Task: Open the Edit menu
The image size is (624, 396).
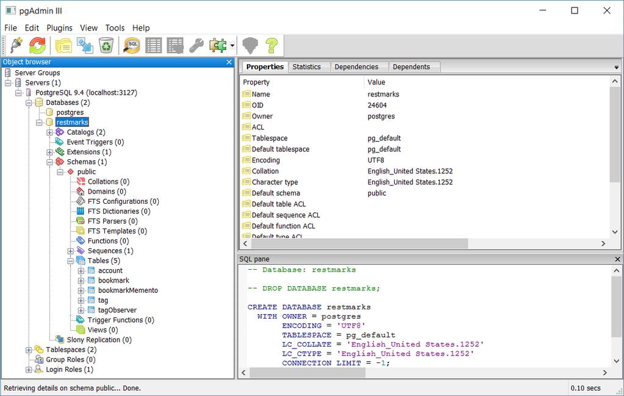Action: point(32,28)
